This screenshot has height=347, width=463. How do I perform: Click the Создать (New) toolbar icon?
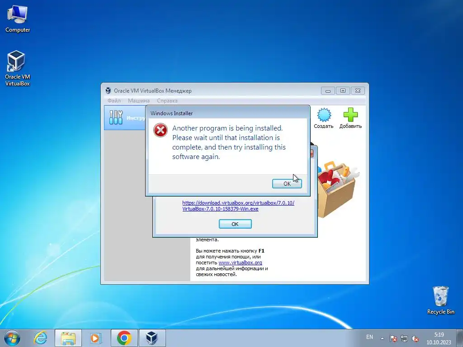(324, 118)
